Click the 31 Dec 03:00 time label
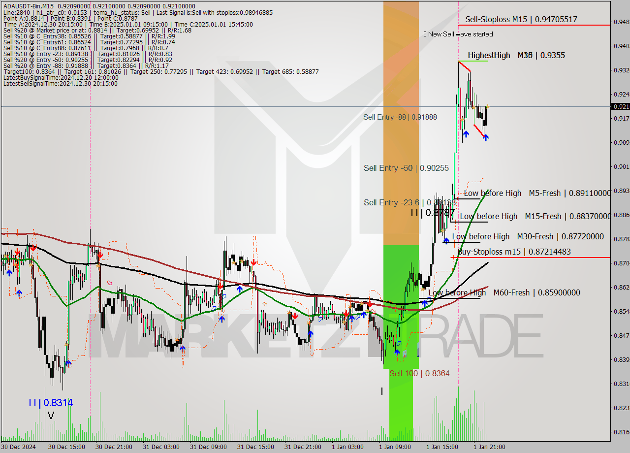This screenshot has height=453, width=630. point(161,447)
